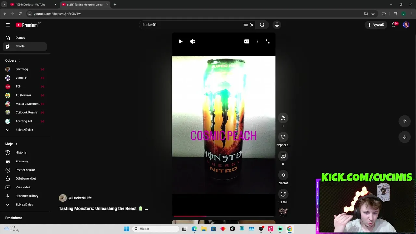416x234 pixels.
Task: Open the Short's three-dot more options
Action: click(x=257, y=41)
